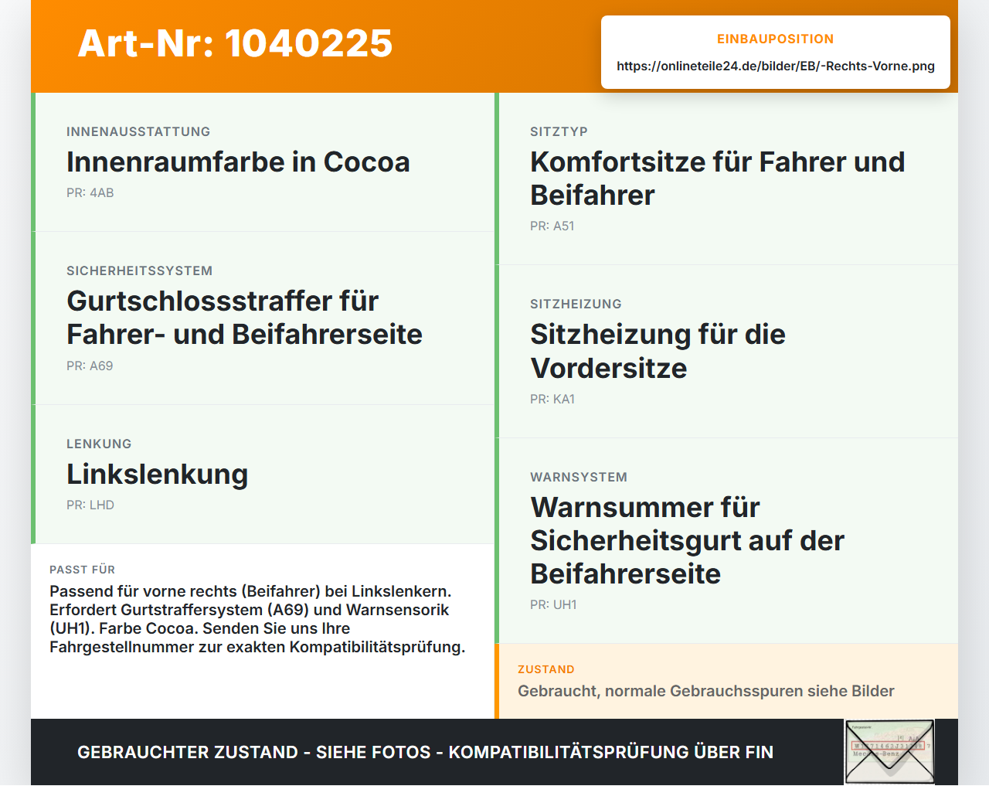Click the 'SITZTYP' category label
This screenshot has height=786, width=989.
coord(559,131)
